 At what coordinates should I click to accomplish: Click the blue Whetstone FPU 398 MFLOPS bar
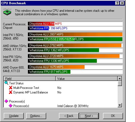[x=38, y=28]
